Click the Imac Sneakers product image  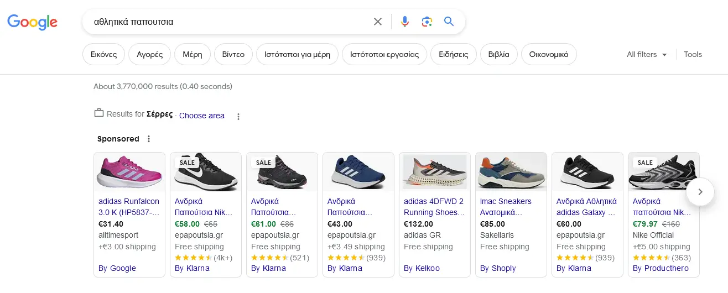[511, 172]
